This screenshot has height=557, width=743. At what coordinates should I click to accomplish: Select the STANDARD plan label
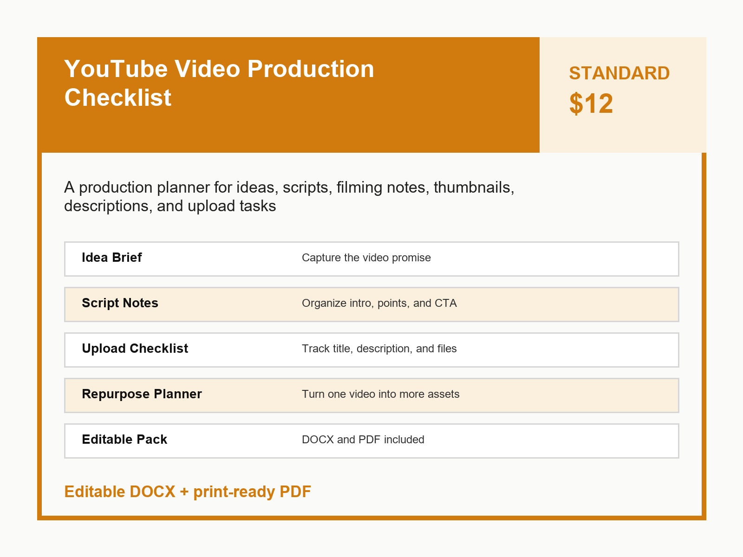coord(619,73)
